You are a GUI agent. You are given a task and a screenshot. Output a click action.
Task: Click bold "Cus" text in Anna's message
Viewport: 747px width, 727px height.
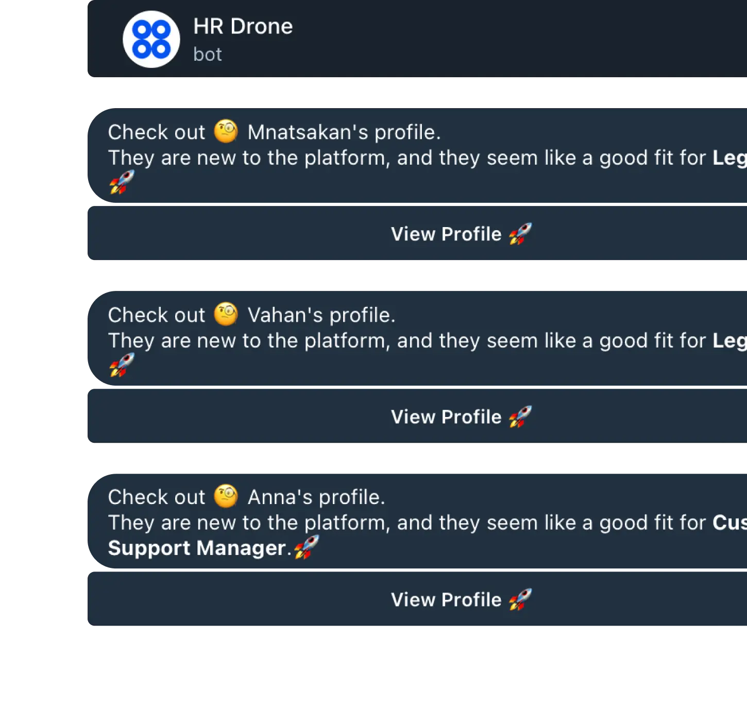tap(729, 523)
